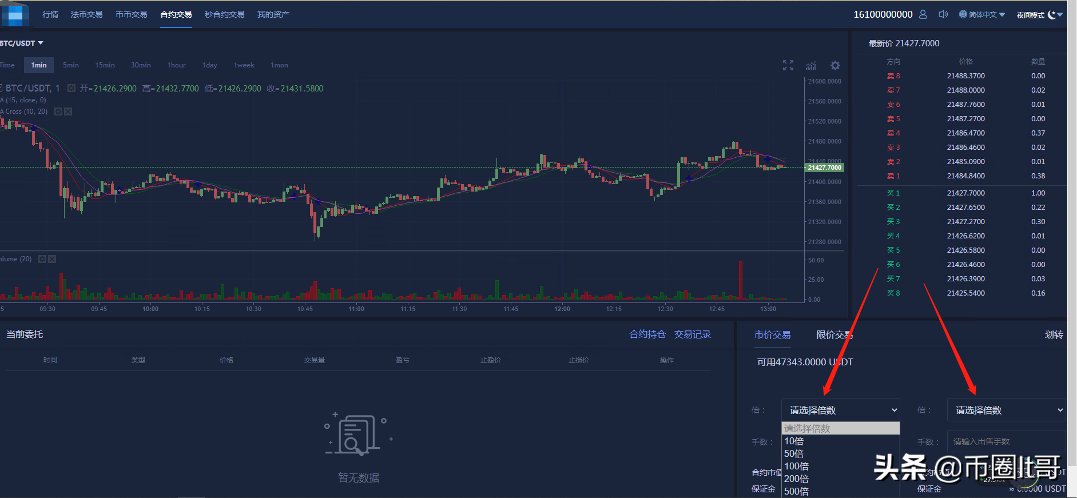This screenshot has height=498, width=1077.
Task: Open the Volume indicator settings gear
Action: 42,259
